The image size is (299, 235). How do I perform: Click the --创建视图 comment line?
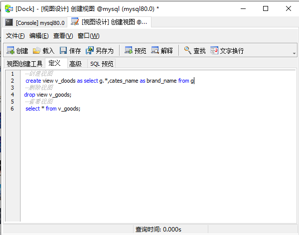coord(39,74)
